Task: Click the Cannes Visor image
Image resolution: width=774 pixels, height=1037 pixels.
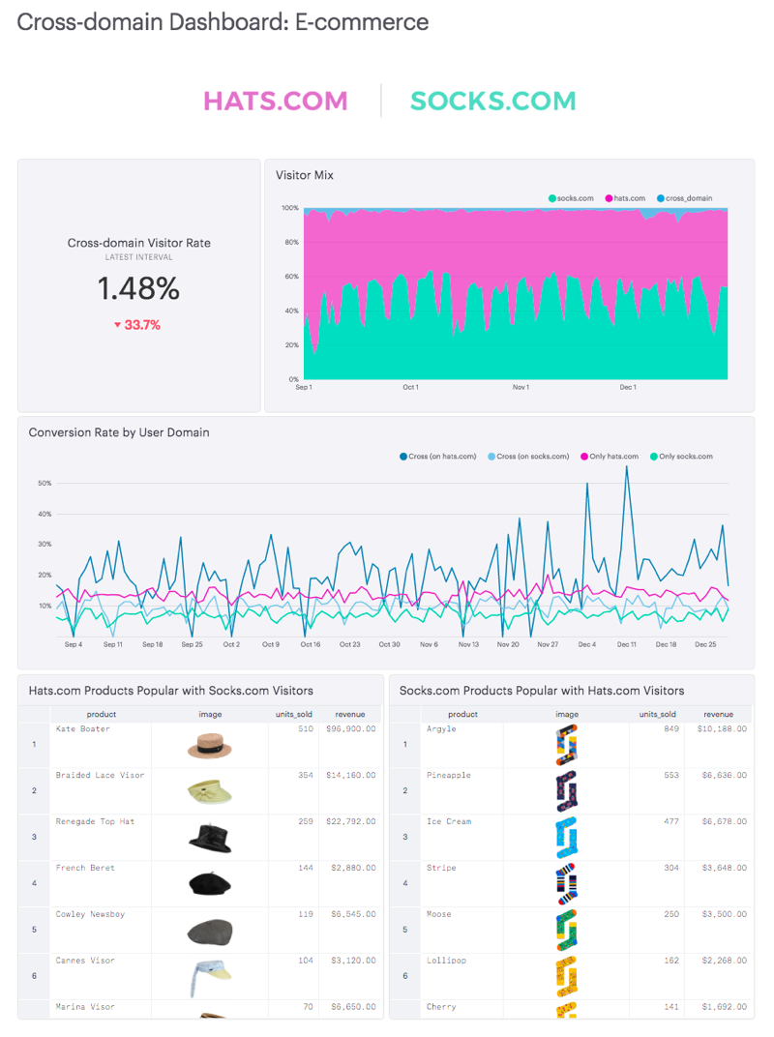Action: click(210, 979)
